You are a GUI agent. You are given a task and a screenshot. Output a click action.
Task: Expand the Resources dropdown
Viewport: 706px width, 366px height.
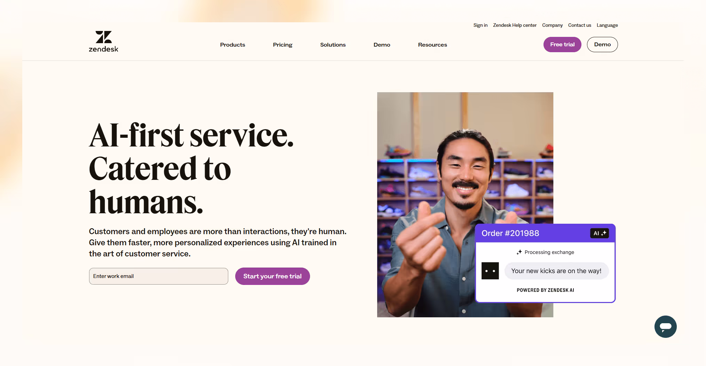[433, 45]
